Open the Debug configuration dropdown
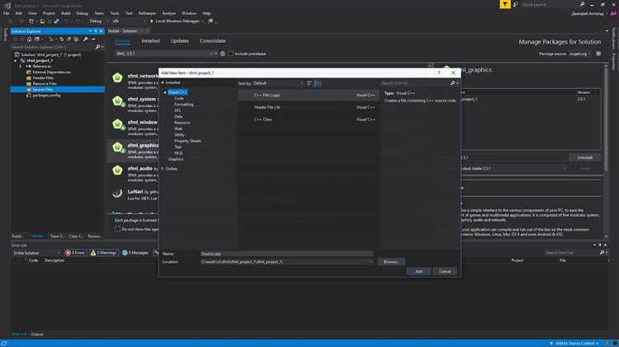The image size is (619, 347). tap(97, 21)
